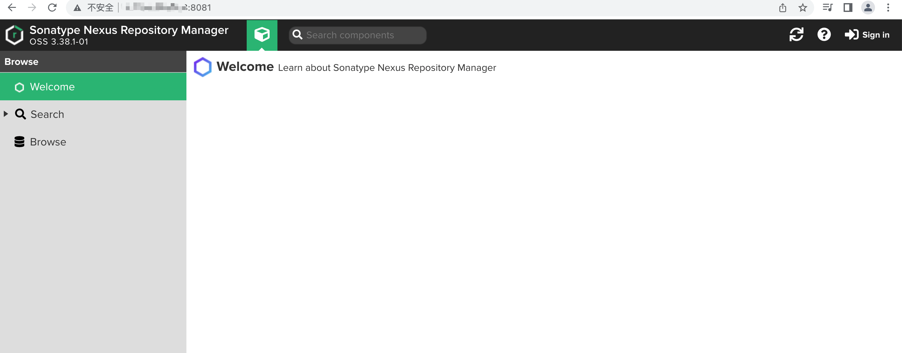Image resolution: width=902 pixels, height=353 pixels.
Task: Open Search in the sidebar
Action: [93, 114]
